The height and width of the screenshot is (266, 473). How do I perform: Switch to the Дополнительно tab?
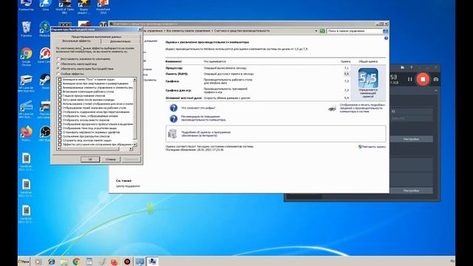pyautogui.click(x=120, y=41)
